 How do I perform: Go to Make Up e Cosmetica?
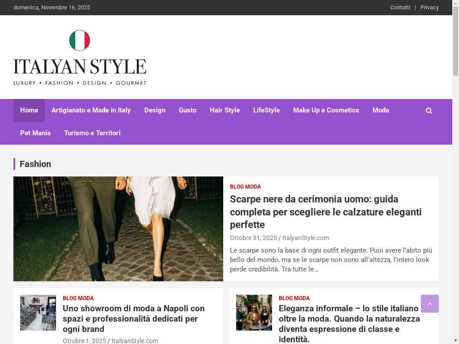point(326,110)
